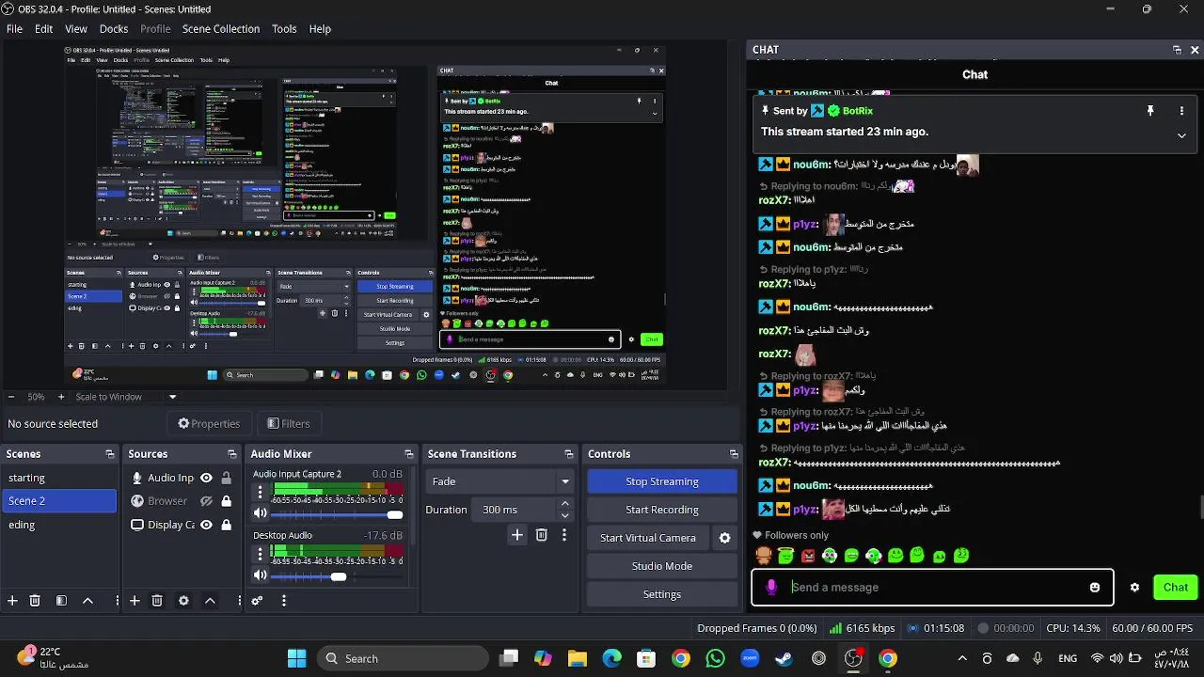
Task: Select the 'eding' scene
Action: point(58,525)
